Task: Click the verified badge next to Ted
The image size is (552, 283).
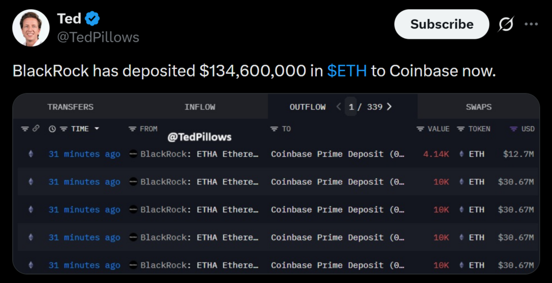Action: (x=93, y=19)
